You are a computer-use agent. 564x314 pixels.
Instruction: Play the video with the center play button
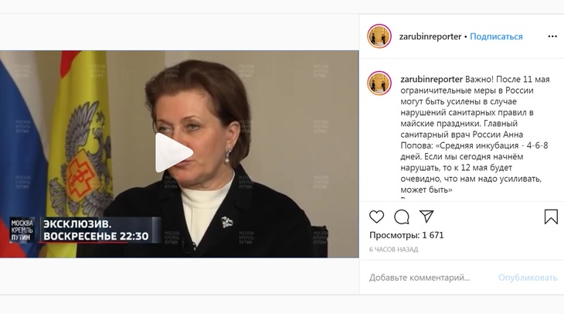[174, 153]
